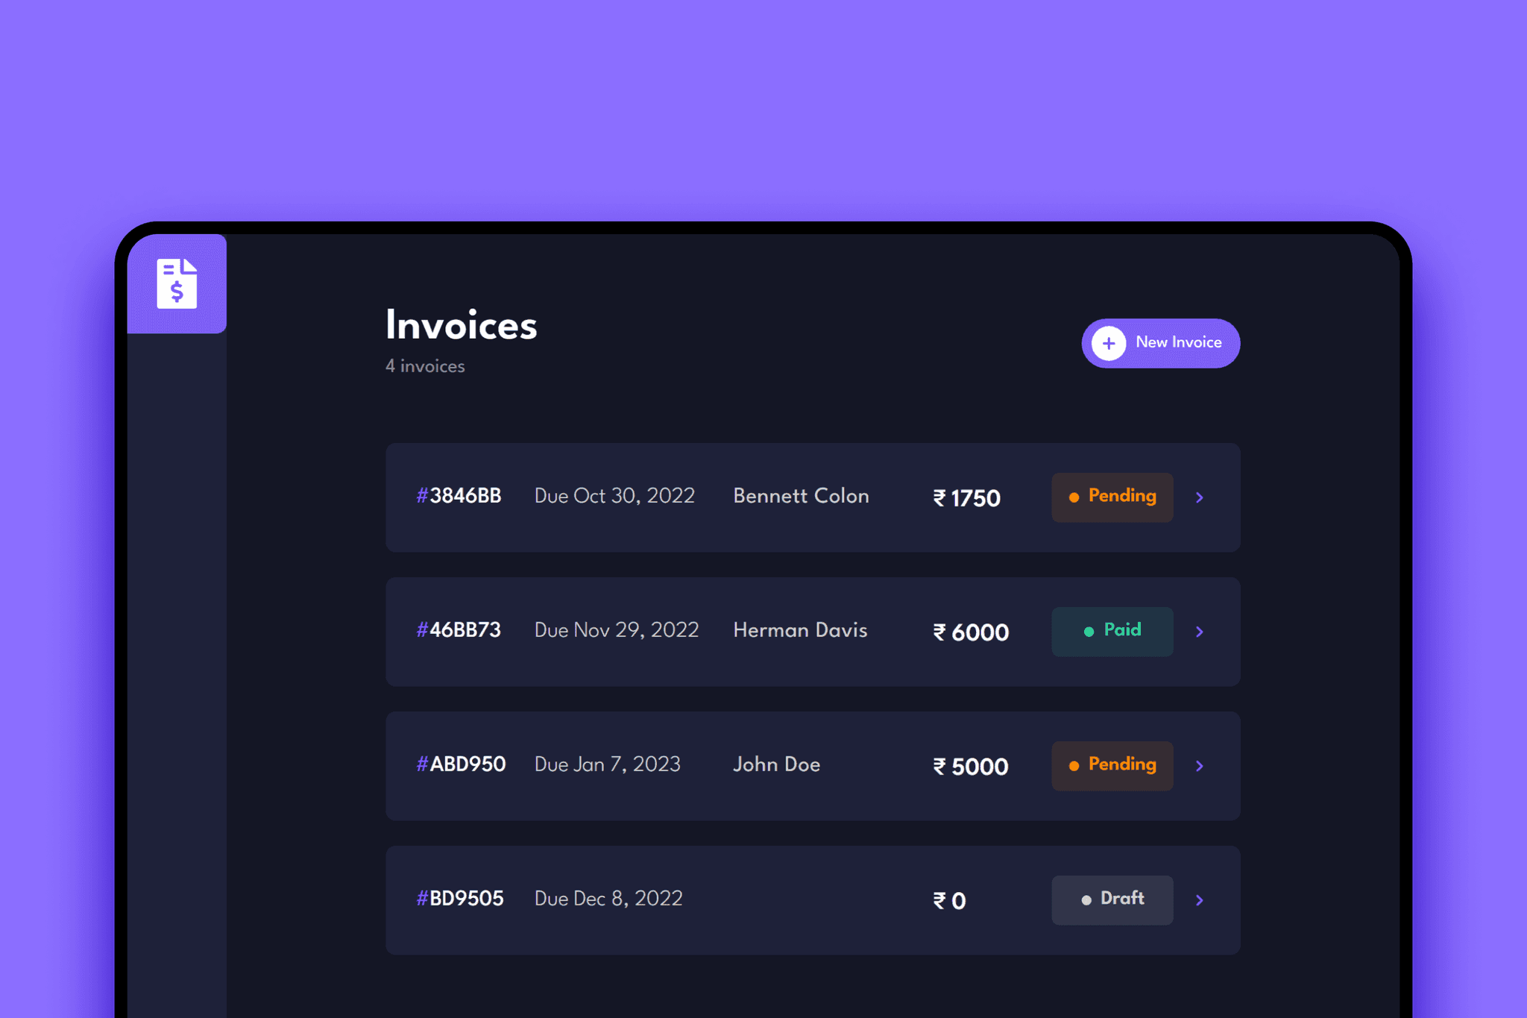Click the Draft status badge
This screenshot has width=1527, height=1018.
[x=1112, y=900]
